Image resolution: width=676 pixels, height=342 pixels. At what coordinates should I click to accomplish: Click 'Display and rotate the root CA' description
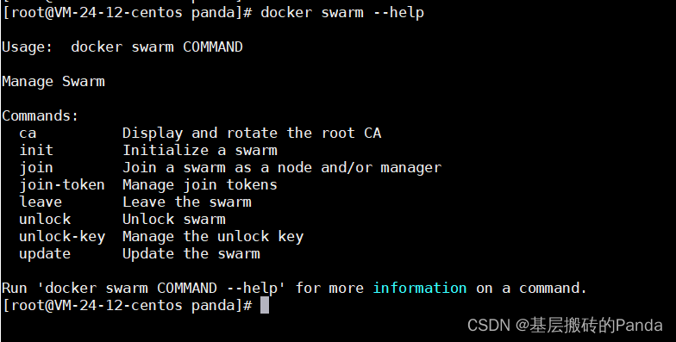(252, 134)
